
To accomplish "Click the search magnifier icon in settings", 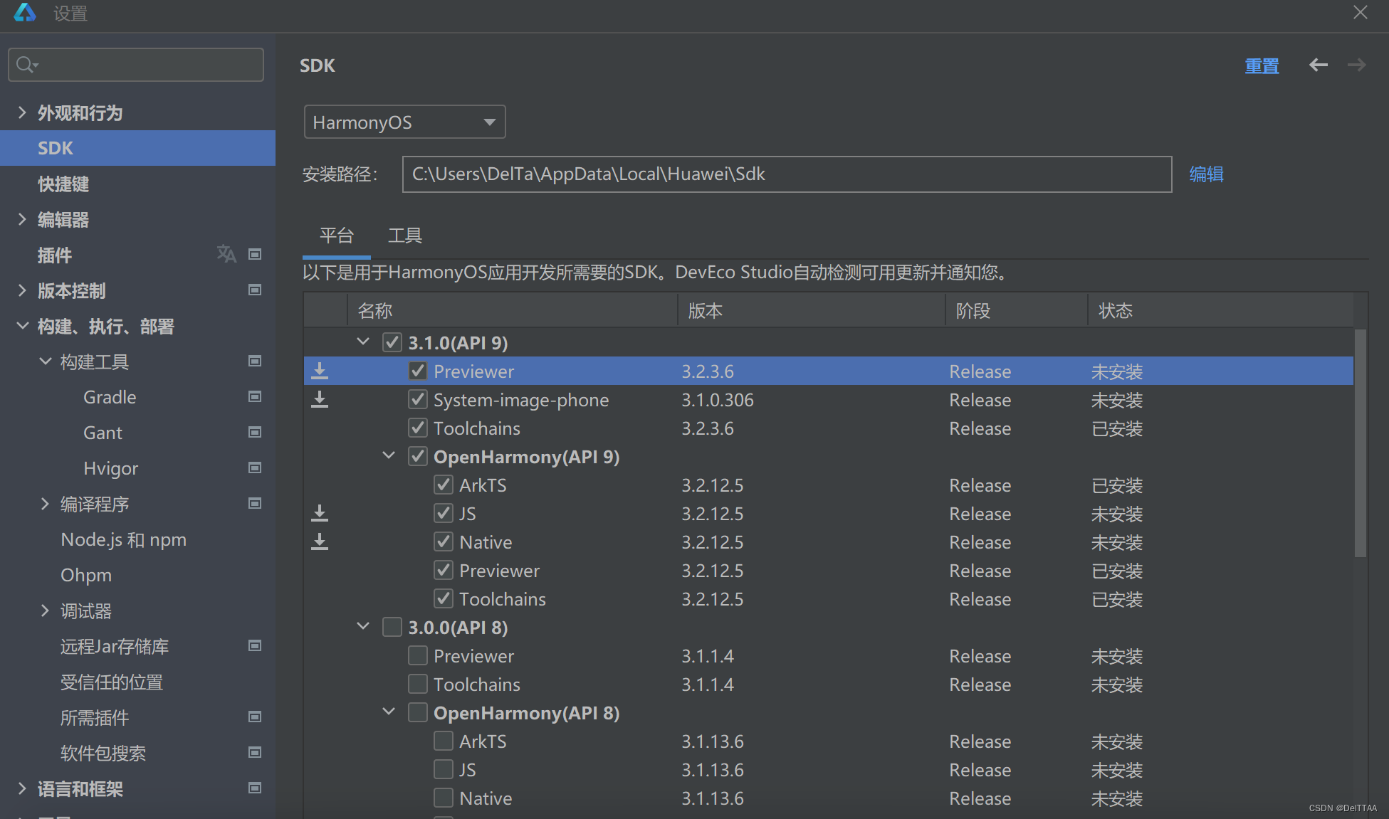I will pos(25,65).
